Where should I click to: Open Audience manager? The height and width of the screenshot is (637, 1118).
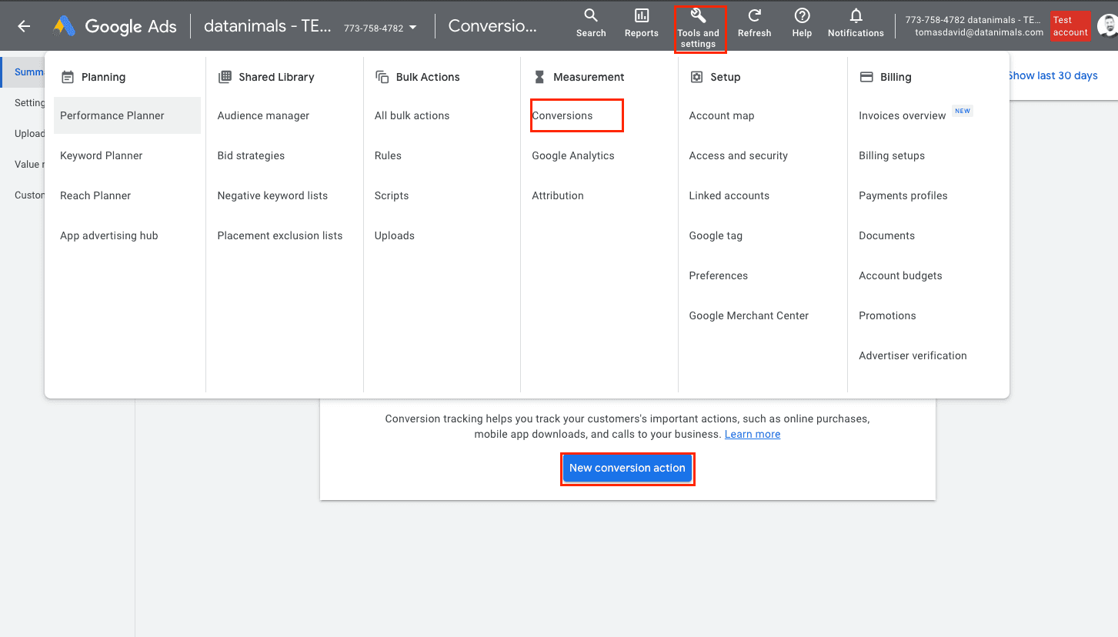click(263, 115)
